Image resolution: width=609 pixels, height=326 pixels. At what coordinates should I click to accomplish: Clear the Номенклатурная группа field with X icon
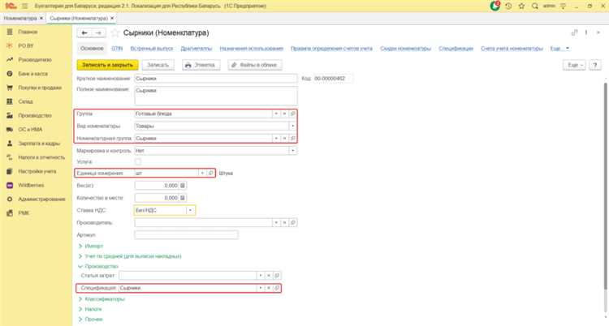(x=283, y=139)
